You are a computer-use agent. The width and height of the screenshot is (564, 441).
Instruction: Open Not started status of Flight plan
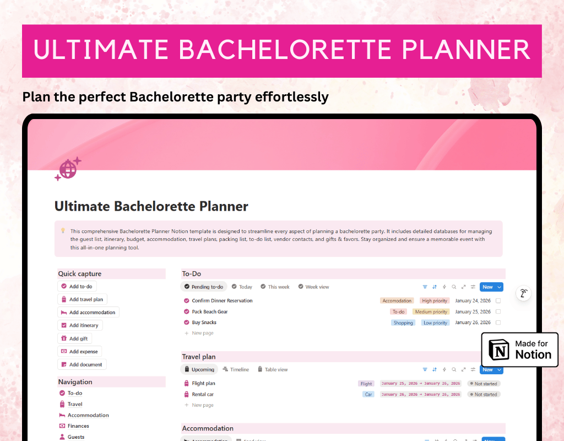tap(484, 384)
